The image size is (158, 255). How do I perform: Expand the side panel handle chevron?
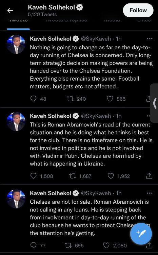pyautogui.click(x=155, y=103)
